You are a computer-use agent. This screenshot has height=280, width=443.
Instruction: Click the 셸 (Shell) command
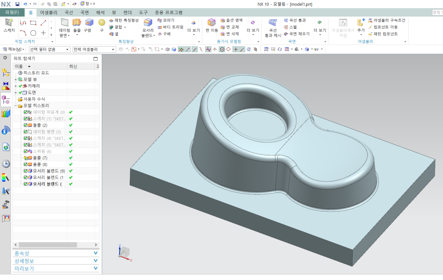pyautogui.click(x=114, y=34)
